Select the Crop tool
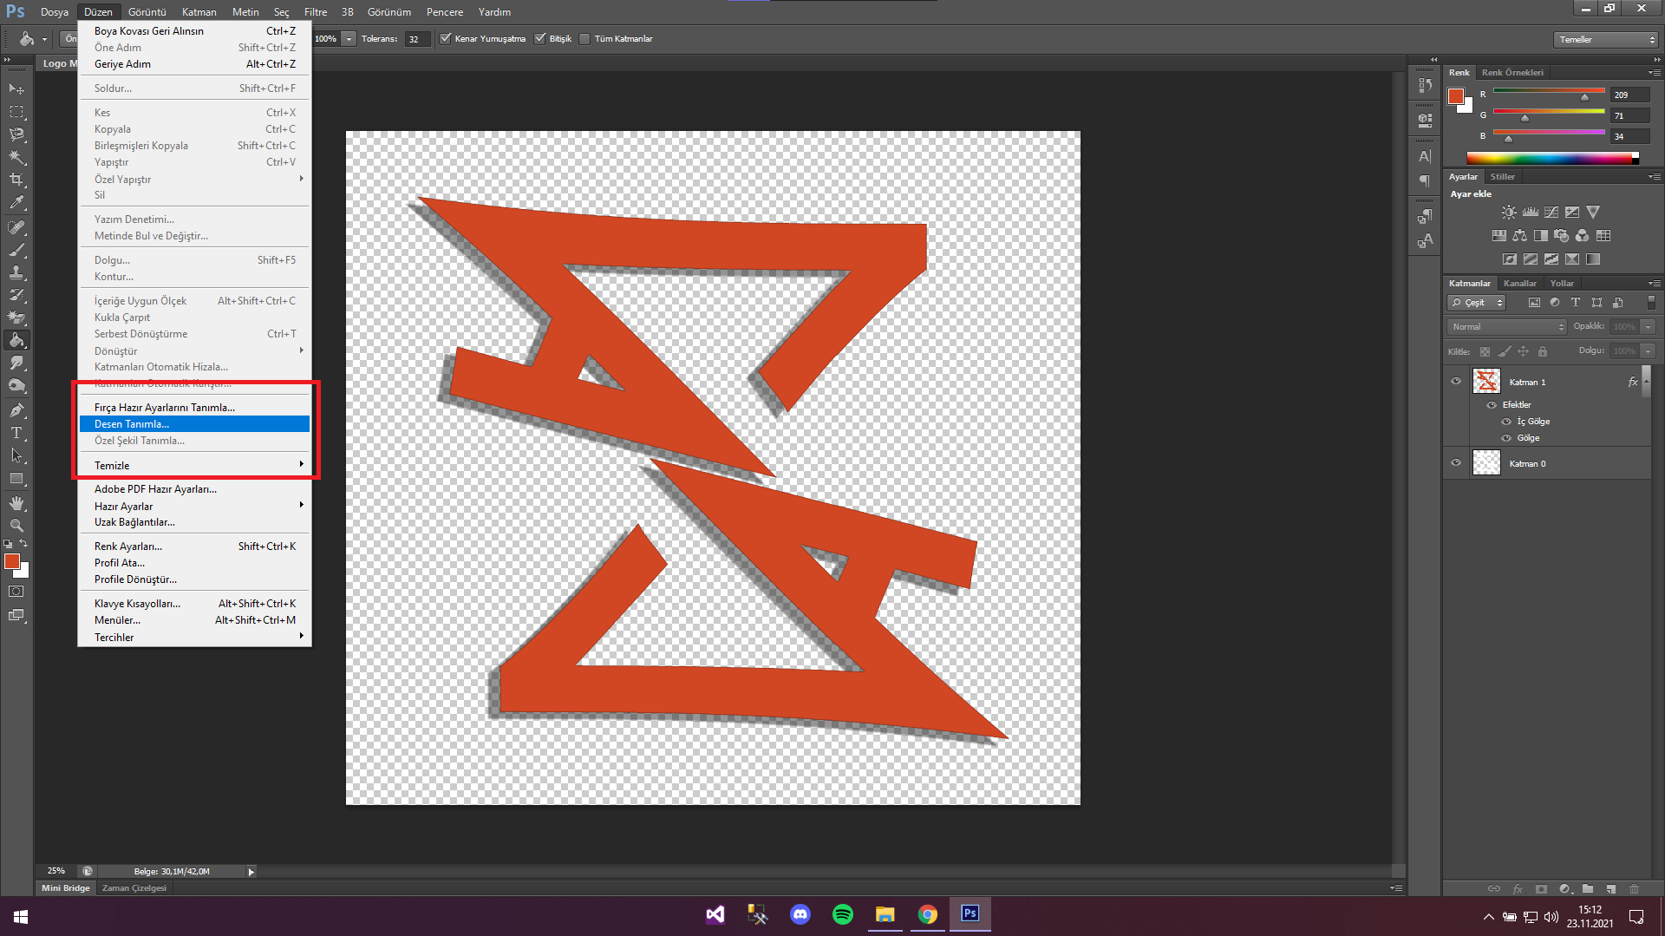 [16, 180]
